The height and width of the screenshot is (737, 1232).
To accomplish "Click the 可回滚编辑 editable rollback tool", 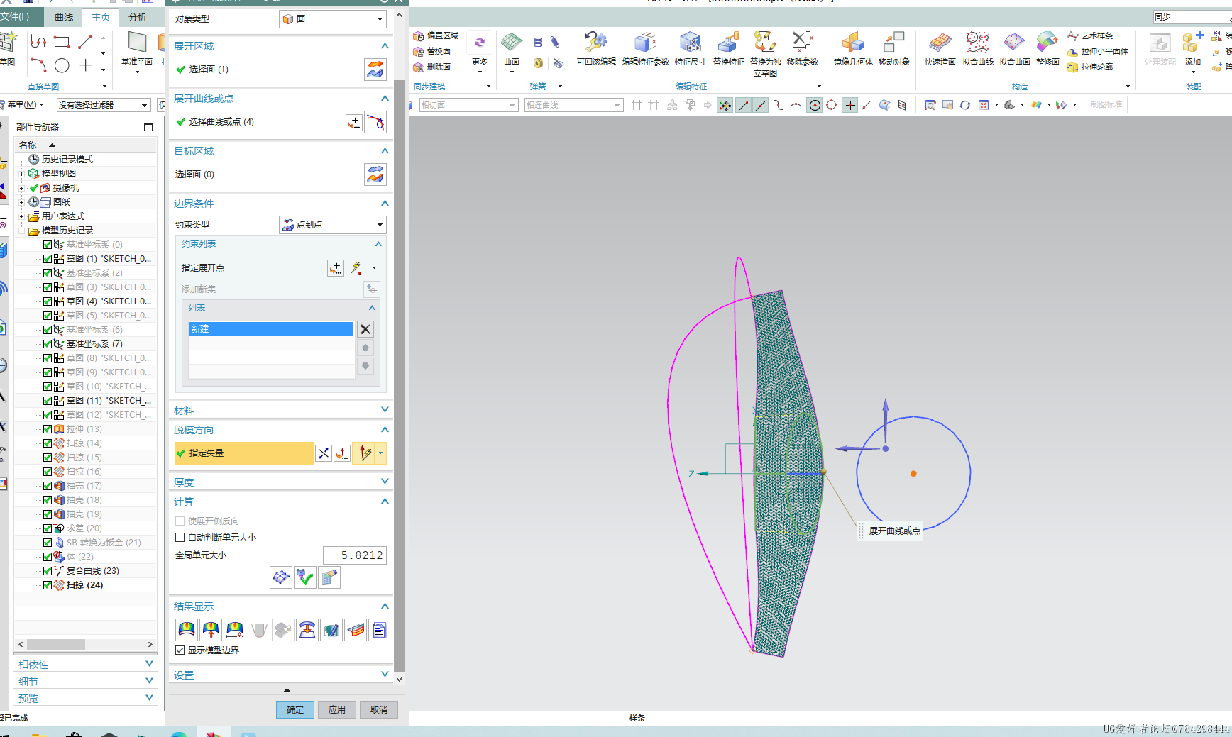I will click(596, 49).
